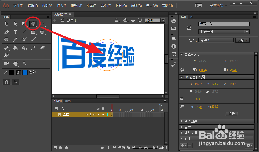Screen dimensions: 259x152
Task: Select the Paint Bucket tool
Action: pyautogui.click(x=15, y=48)
